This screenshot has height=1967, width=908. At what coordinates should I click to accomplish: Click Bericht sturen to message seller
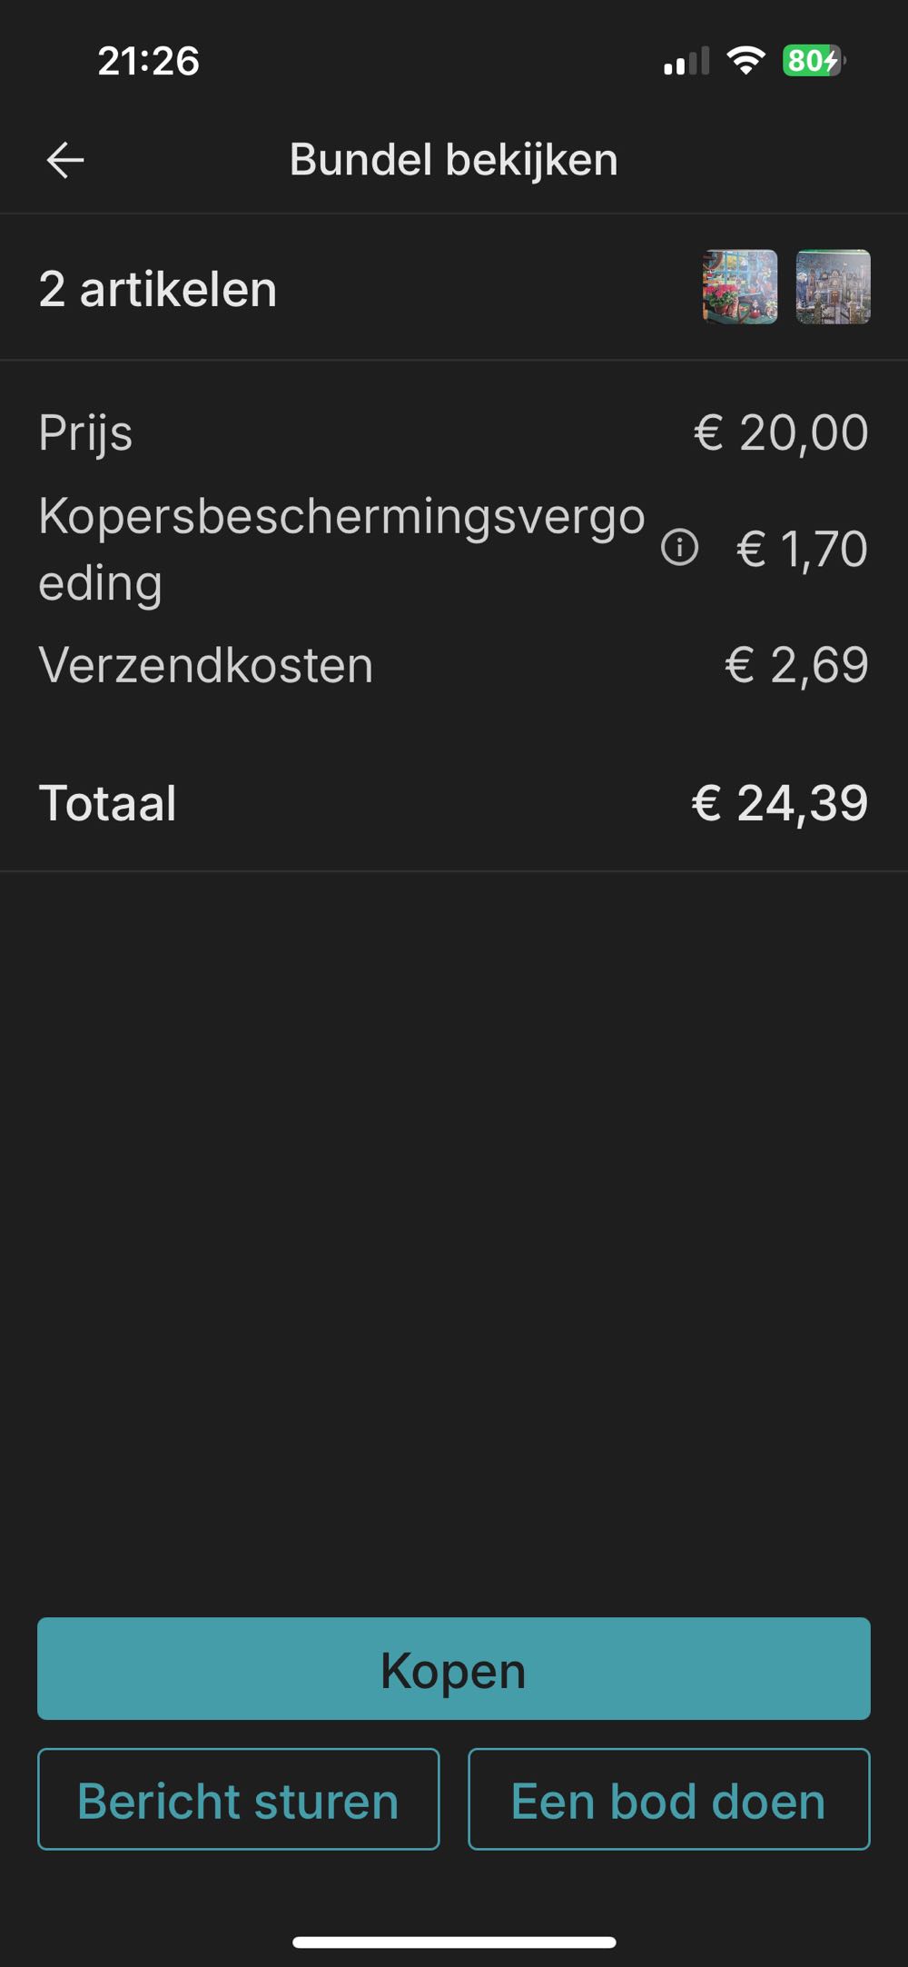click(x=238, y=1800)
